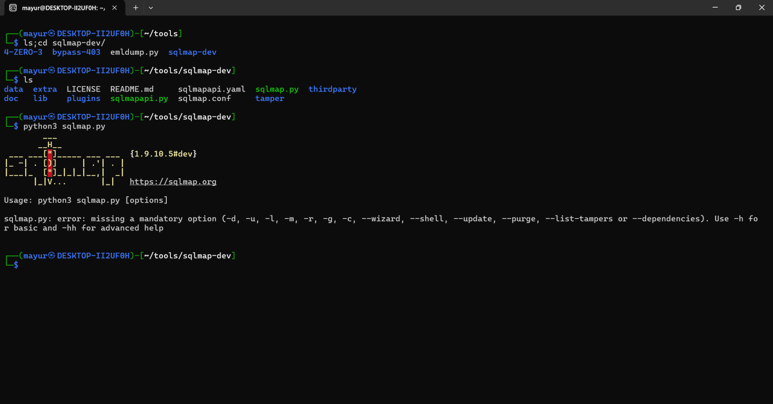Click the version string {1.9.10.5#dev}

click(x=163, y=154)
